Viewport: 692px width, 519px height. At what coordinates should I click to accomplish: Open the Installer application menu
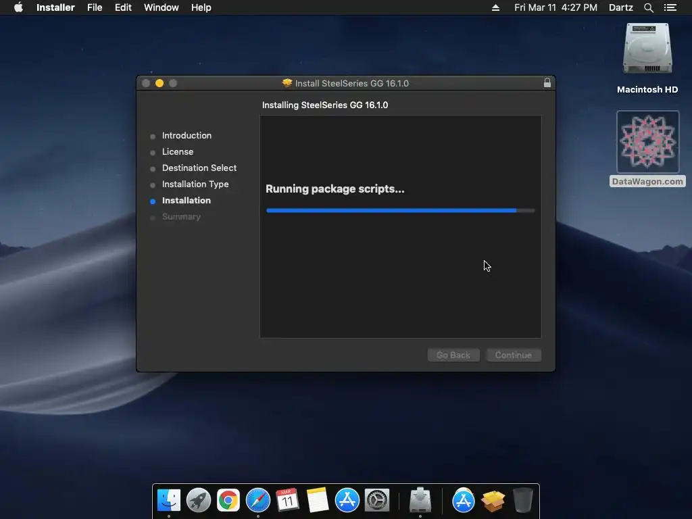pos(55,7)
